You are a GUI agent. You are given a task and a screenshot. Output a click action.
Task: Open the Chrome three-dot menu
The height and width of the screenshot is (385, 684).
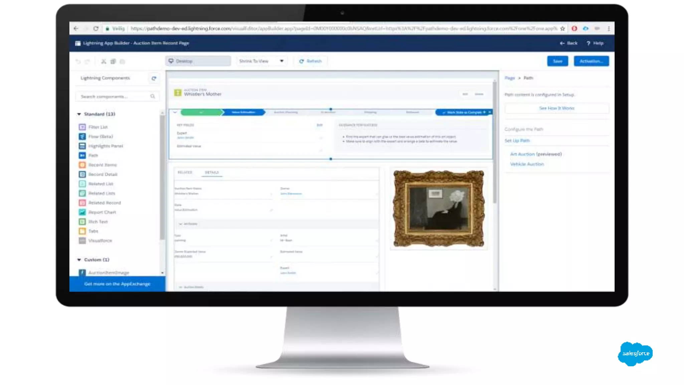[609, 29]
